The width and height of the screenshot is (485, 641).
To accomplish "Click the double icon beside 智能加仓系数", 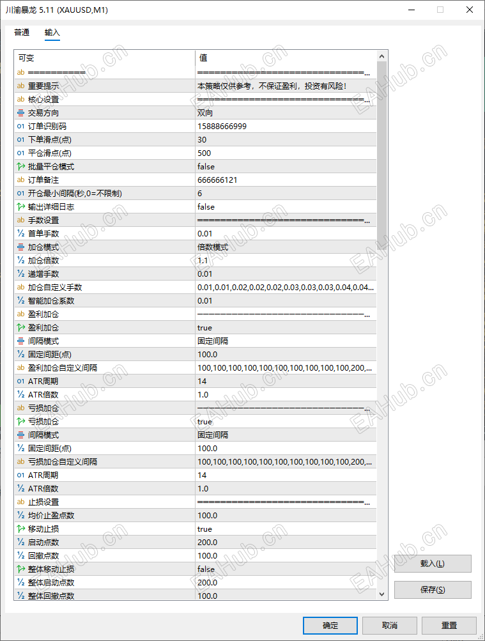I will click(21, 300).
